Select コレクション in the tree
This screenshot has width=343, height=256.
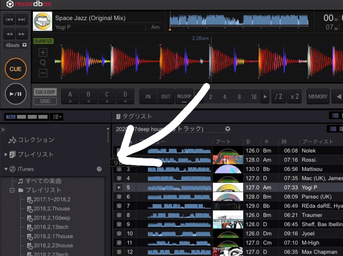pos(31,140)
